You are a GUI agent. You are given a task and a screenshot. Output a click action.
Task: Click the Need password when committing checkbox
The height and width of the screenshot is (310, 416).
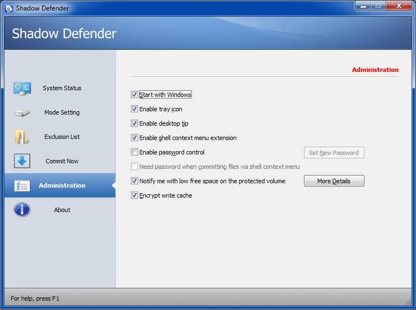click(135, 167)
